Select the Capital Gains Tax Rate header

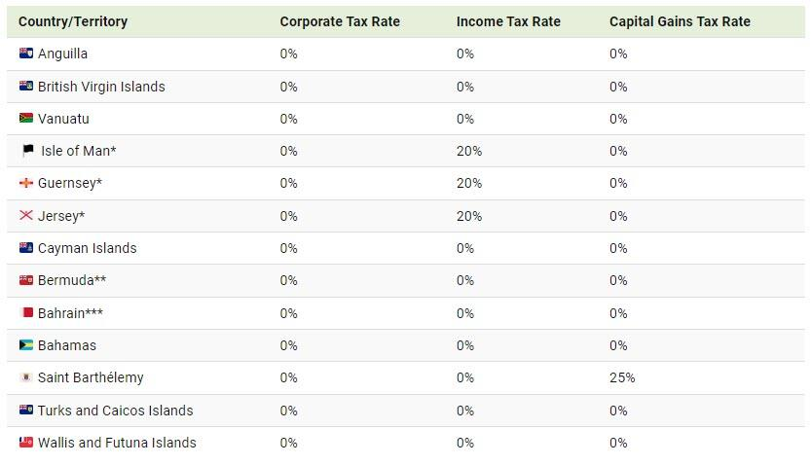pos(680,21)
